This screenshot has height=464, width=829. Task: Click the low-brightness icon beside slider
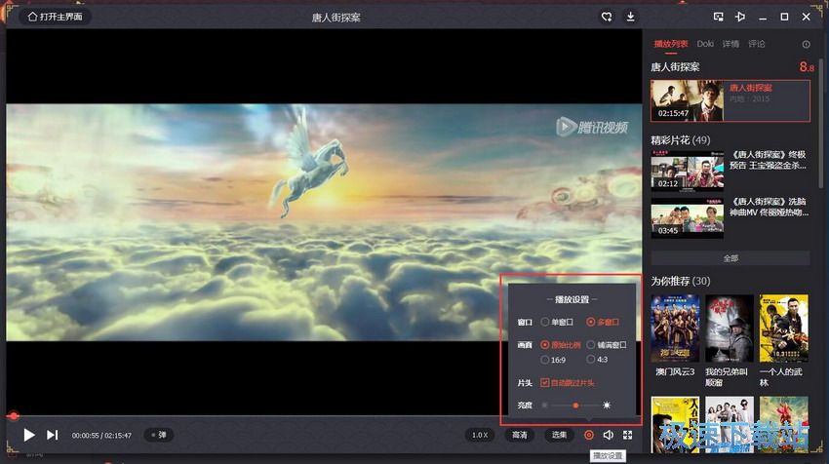point(544,406)
